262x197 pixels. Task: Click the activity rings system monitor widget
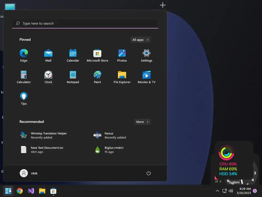point(226,153)
